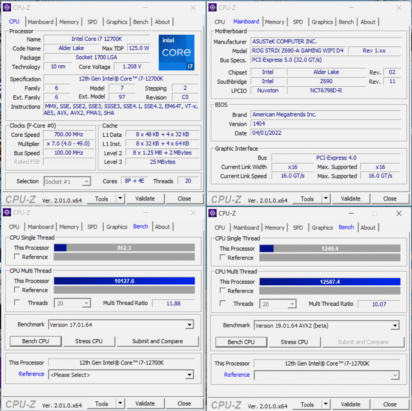Open the Benchmark Version 17.01.64 dropdown
Image resolution: width=412 pixels, height=411 pixels.
click(189, 324)
